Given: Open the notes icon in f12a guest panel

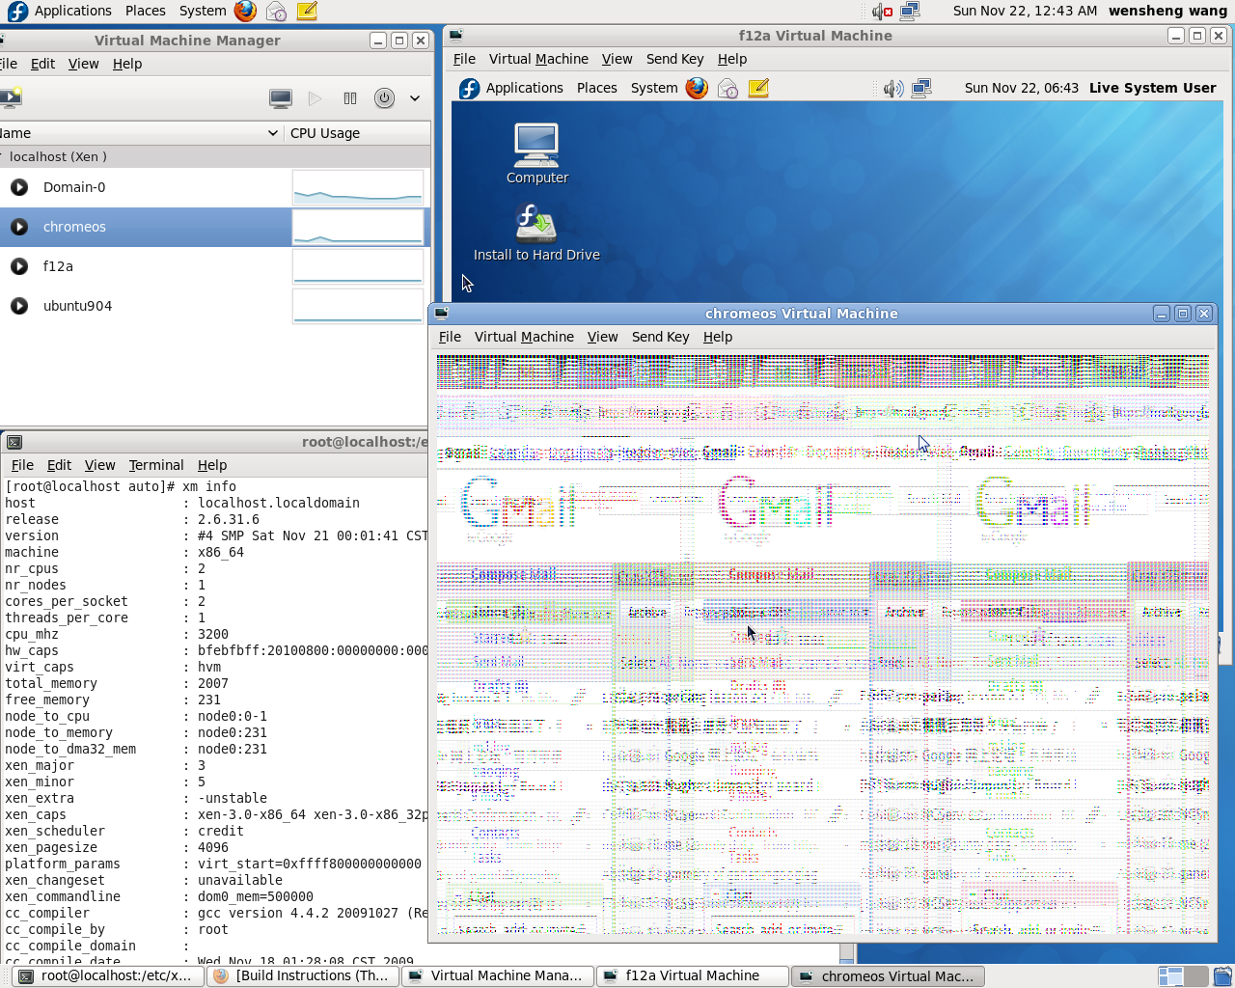Looking at the screenshot, I should (758, 89).
